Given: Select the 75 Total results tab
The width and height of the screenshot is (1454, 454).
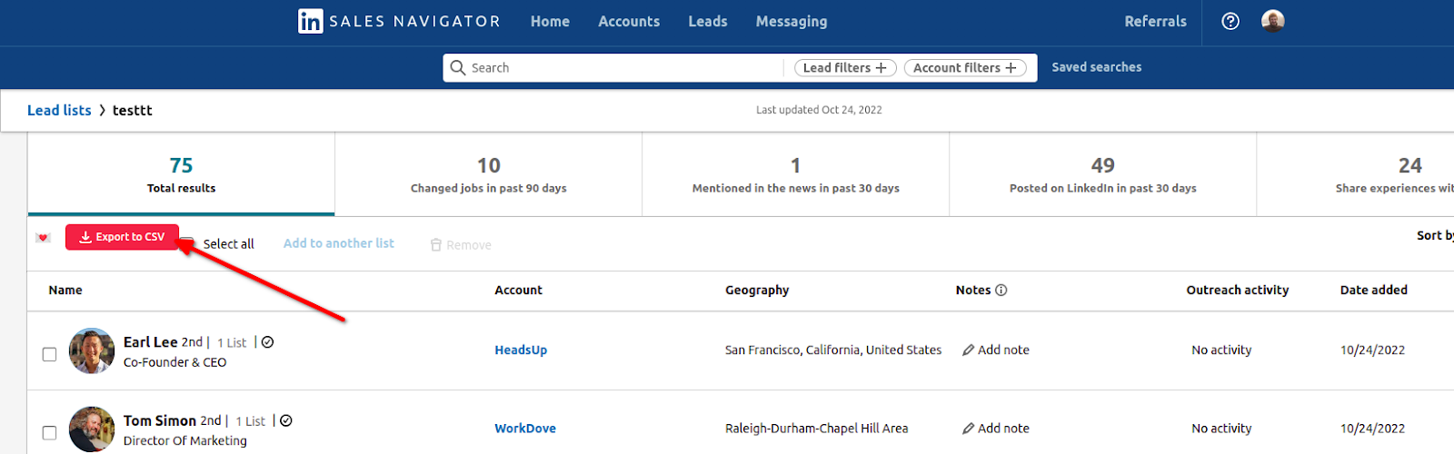Looking at the screenshot, I should pyautogui.click(x=182, y=174).
